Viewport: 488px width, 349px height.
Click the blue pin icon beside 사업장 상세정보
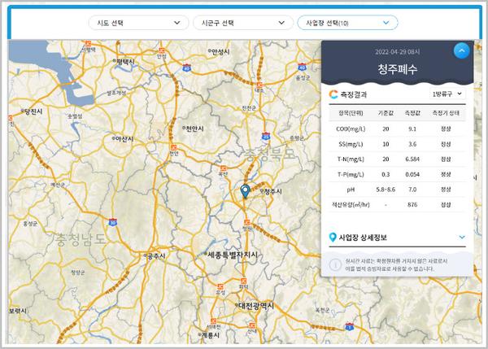(333, 238)
